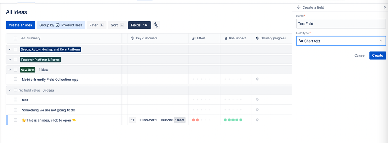Click the New Bets label tag
Screen dimensions: 388x143
pos(28,70)
